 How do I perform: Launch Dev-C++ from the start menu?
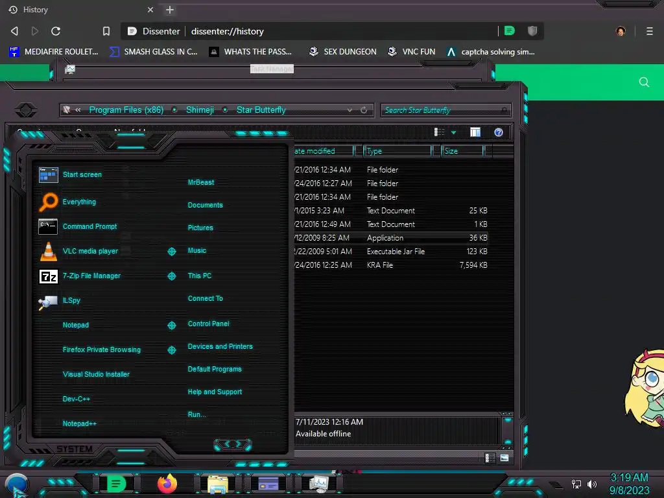pyautogui.click(x=77, y=399)
